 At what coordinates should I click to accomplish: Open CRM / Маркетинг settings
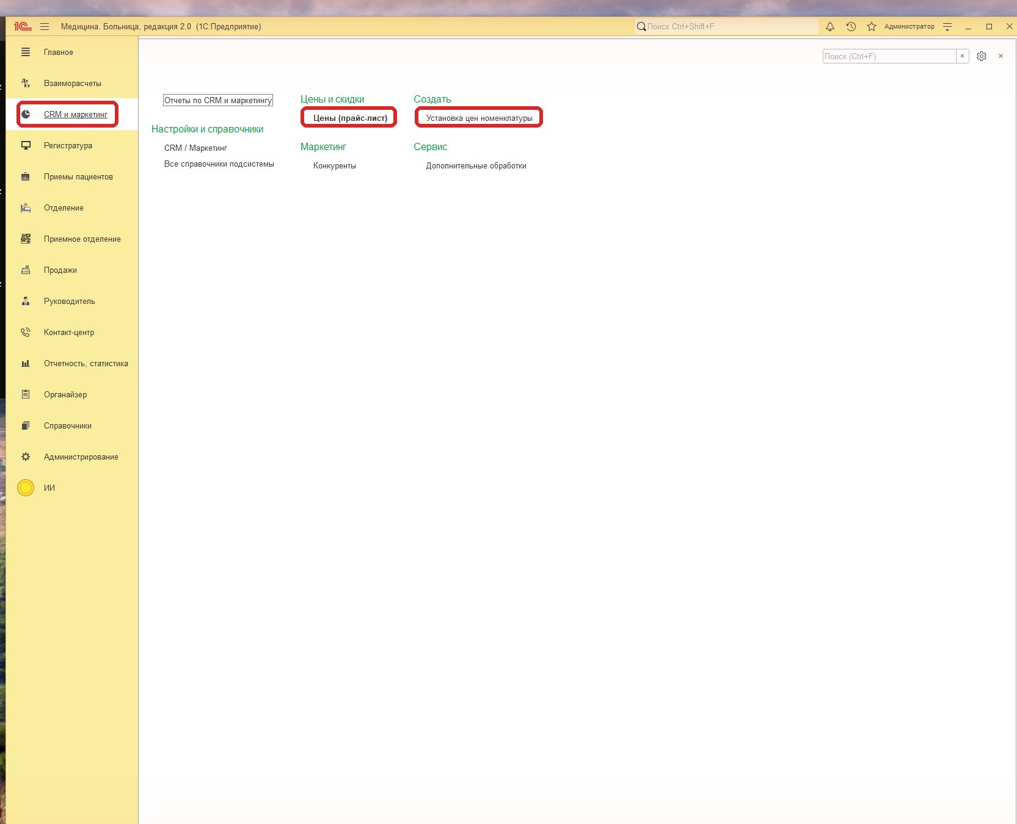(x=195, y=148)
